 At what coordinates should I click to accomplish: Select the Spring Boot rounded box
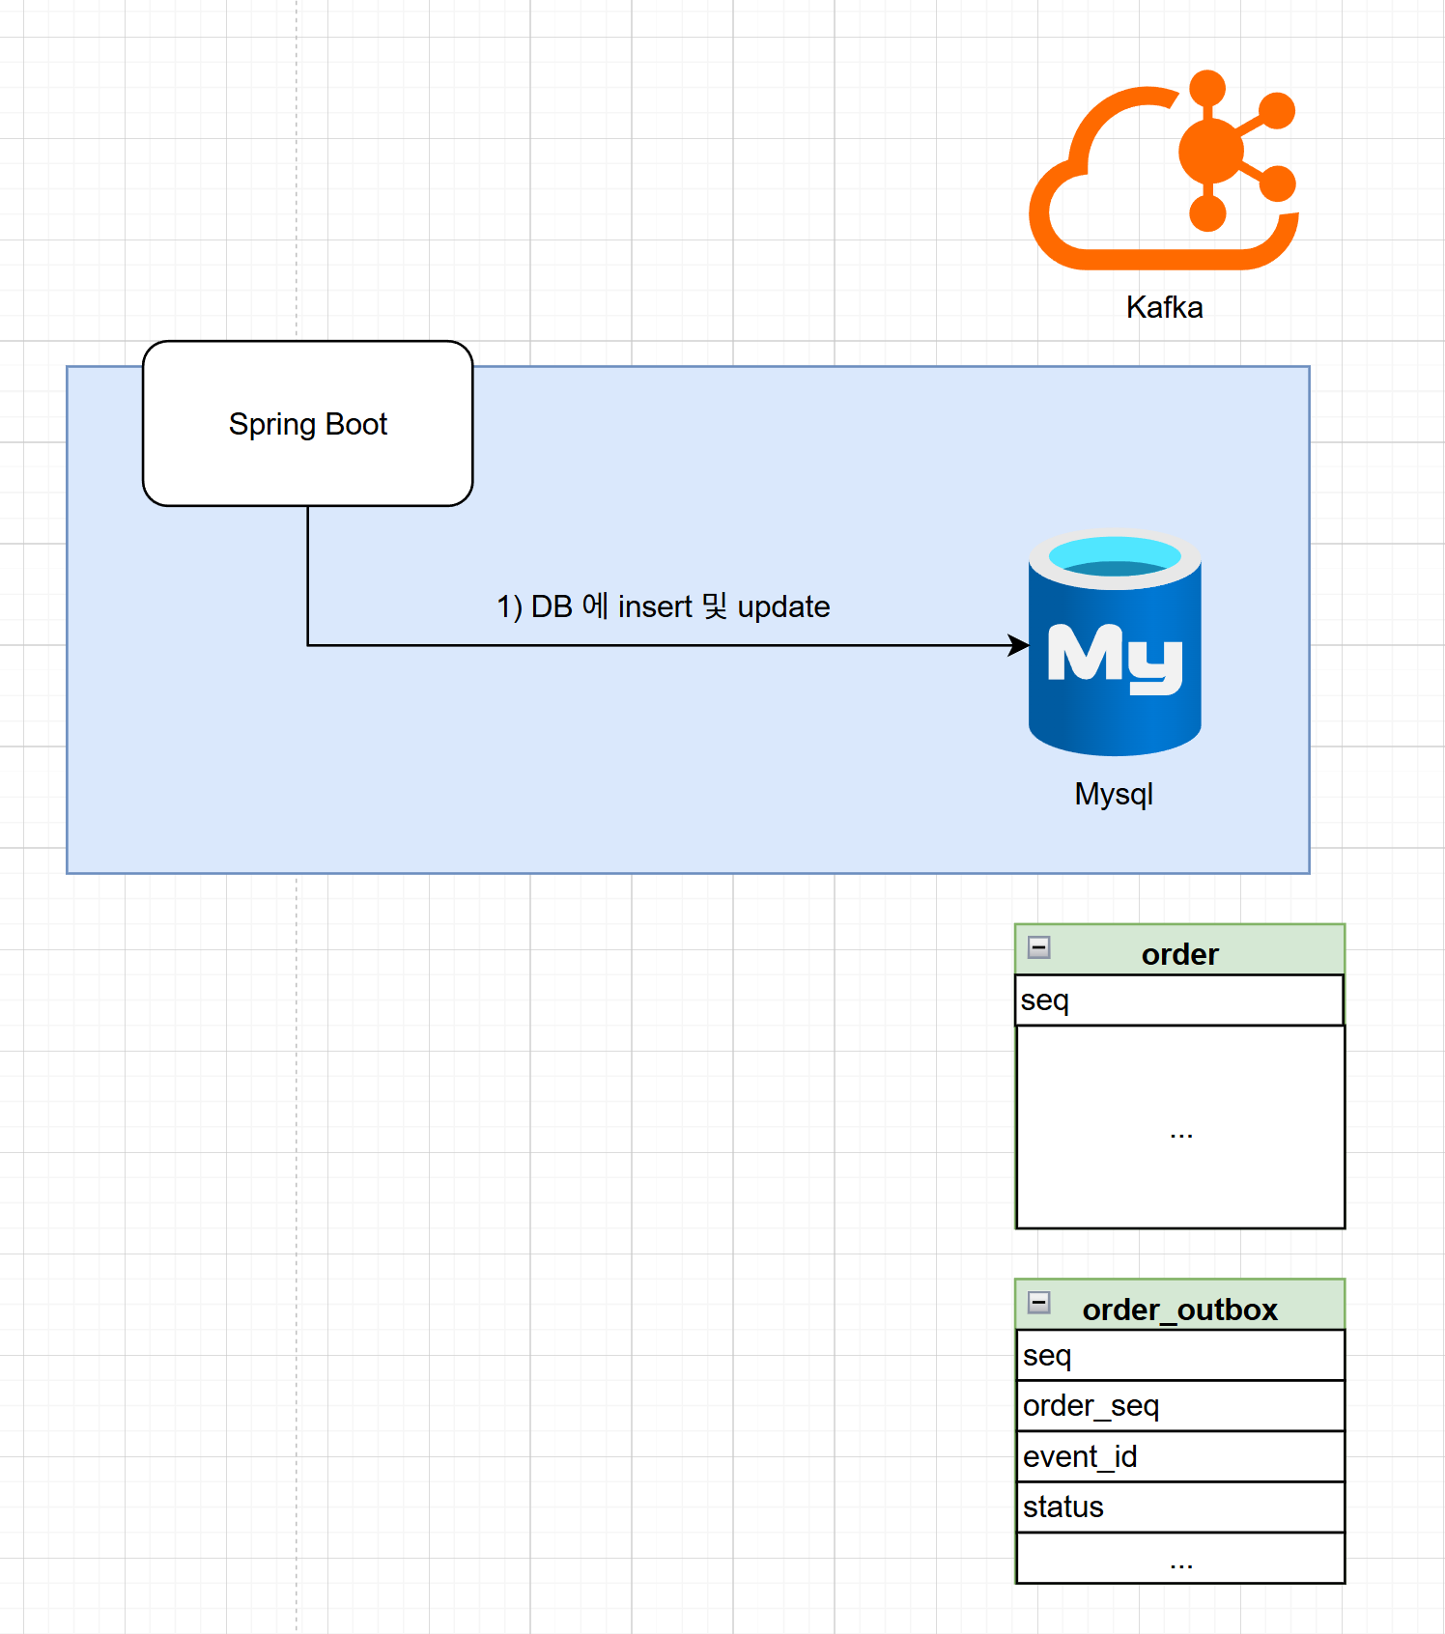point(308,423)
